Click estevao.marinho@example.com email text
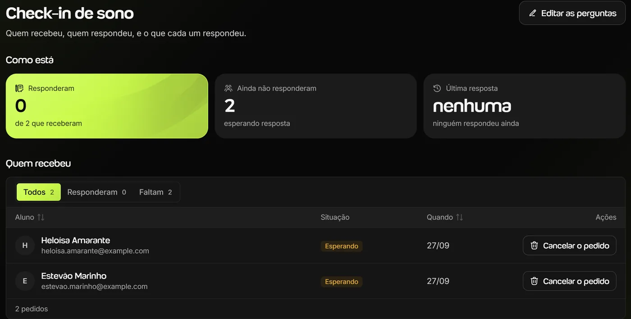 click(x=94, y=287)
